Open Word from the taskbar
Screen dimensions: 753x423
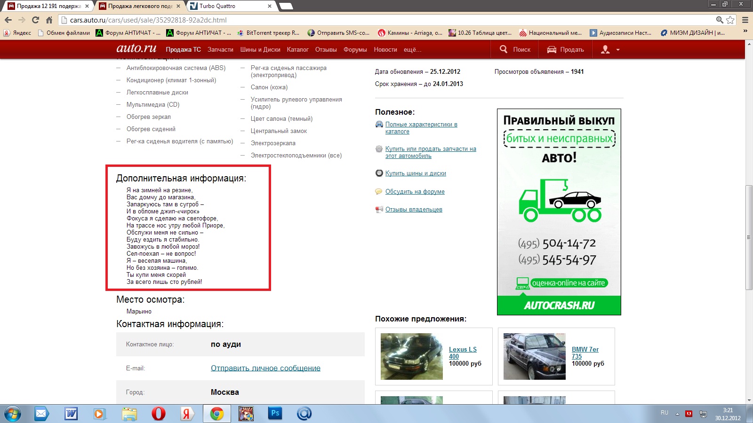(x=71, y=414)
